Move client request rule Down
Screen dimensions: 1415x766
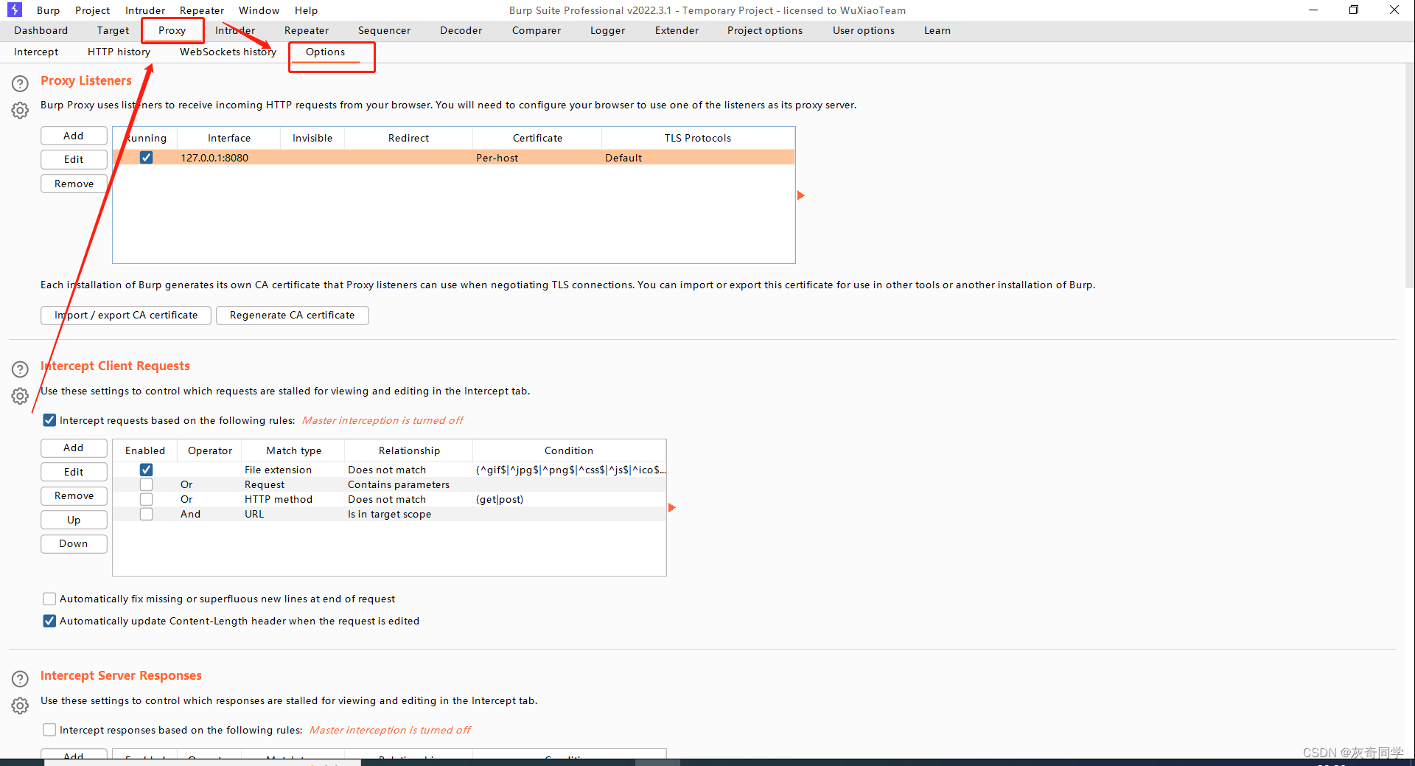(74, 543)
